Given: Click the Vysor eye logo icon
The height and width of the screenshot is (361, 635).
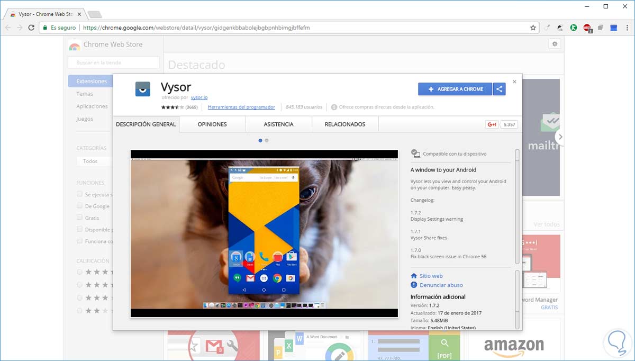Looking at the screenshot, I should (142, 89).
